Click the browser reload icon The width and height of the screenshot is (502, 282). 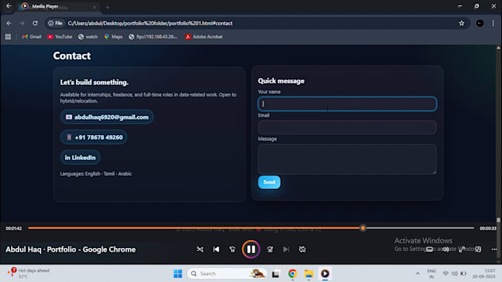pos(35,23)
